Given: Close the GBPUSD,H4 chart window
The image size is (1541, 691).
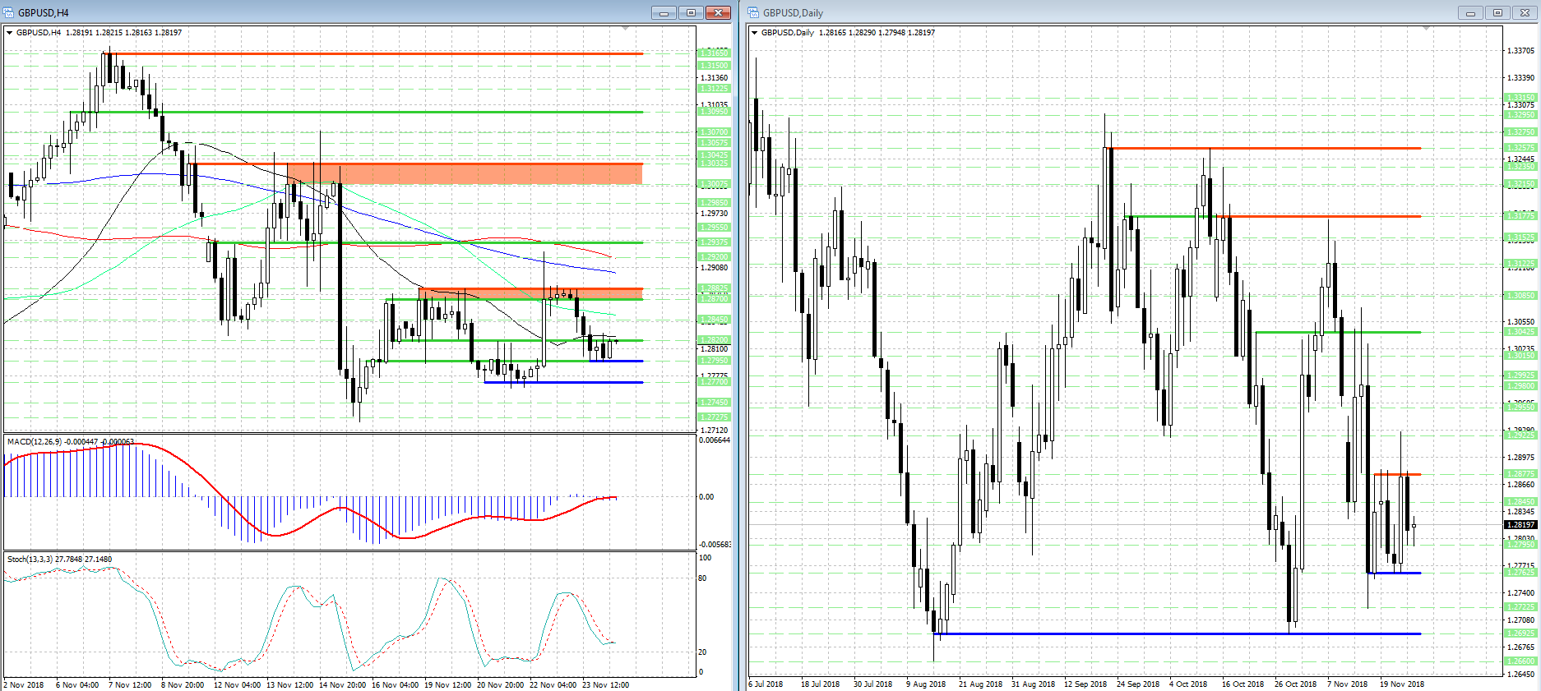Looking at the screenshot, I should pos(718,12).
